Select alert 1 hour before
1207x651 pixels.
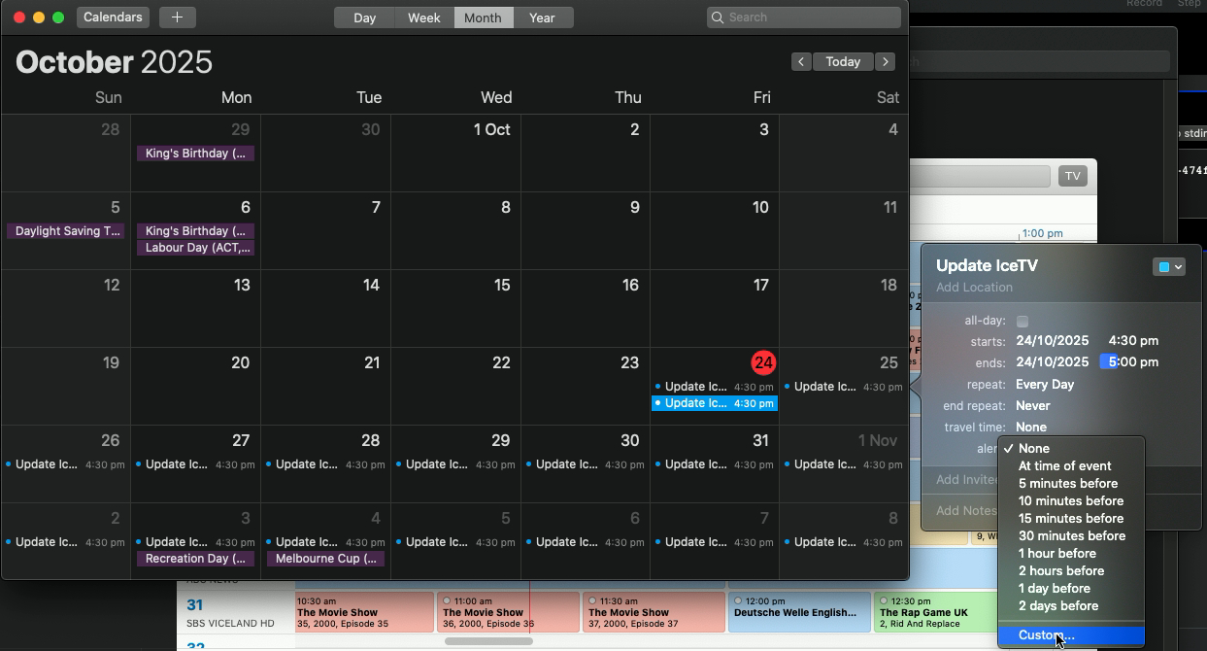click(x=1071, y=554)
